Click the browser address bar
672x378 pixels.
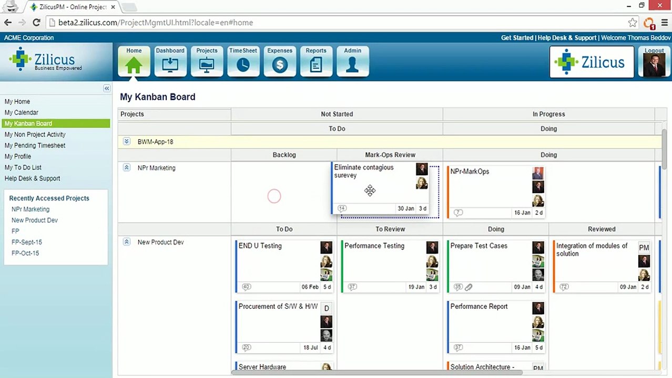click(x=337, y=23)
